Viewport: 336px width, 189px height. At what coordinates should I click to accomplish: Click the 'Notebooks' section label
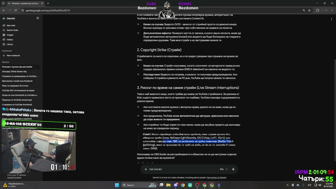click(x=7, y=51)
